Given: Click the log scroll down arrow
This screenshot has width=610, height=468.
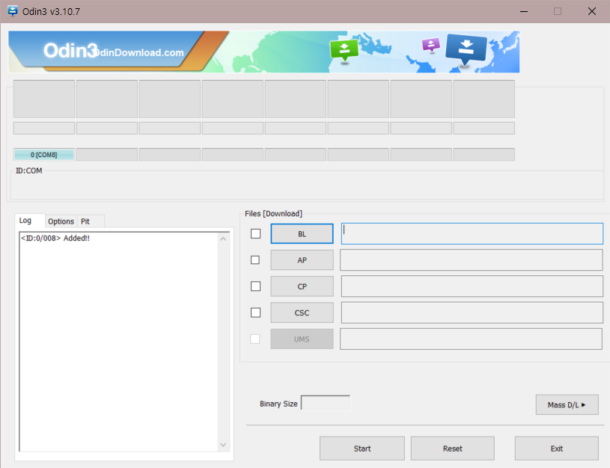Looking at the screenshot, I should click(223, 445).
